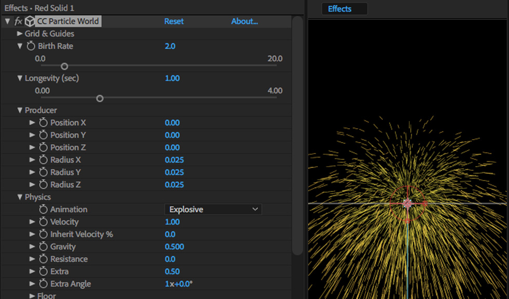Click the Inherit Velocity % value 0.0

(170, 234)
